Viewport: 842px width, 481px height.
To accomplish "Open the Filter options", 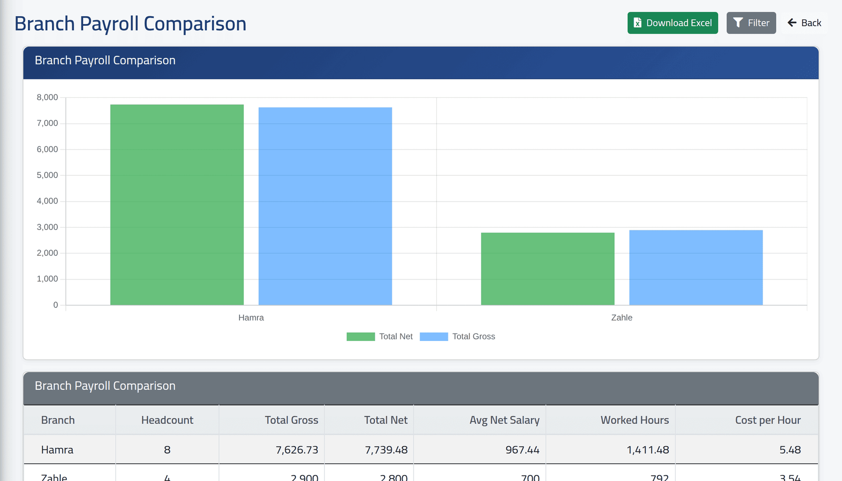I will [x=751, y=23].
